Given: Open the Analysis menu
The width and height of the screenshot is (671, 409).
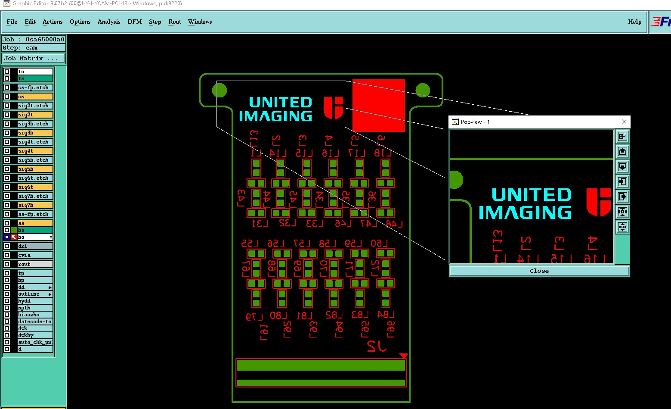Looking at the screenshot, I should 109,22.
